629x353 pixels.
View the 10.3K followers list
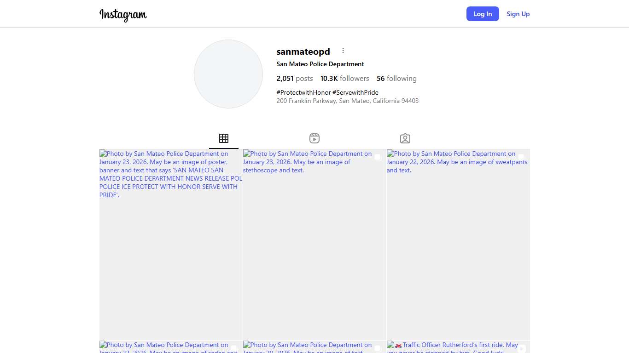[344, 79]
